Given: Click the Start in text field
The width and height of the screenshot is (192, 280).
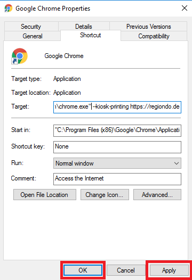Looking at the screenshot, I should (x=117, y=130).
